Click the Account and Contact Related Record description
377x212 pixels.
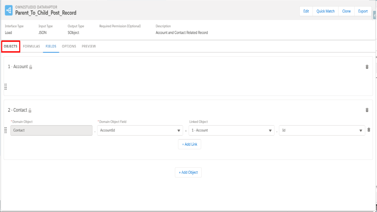pyautogui.click(x=182, y=33)
